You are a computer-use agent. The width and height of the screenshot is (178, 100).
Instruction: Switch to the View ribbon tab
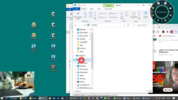pyautogui.click(x=99, y=9)
